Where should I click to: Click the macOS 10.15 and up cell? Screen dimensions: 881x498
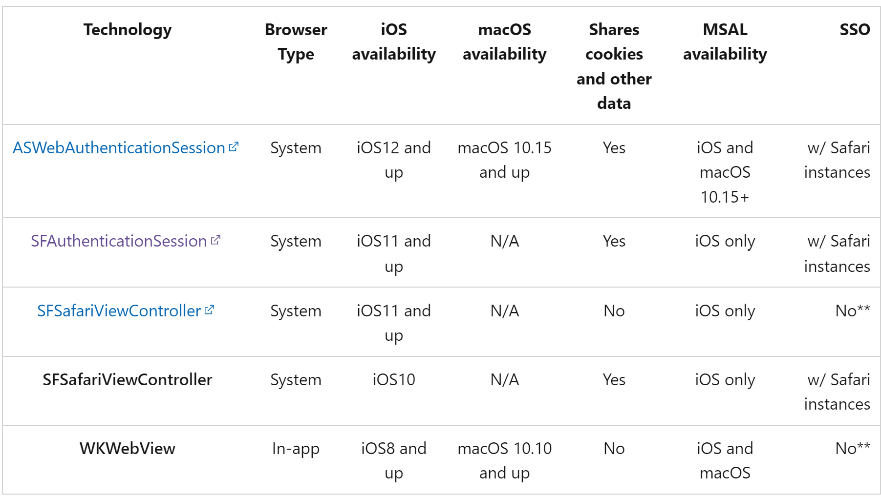[x=505, y=160]
